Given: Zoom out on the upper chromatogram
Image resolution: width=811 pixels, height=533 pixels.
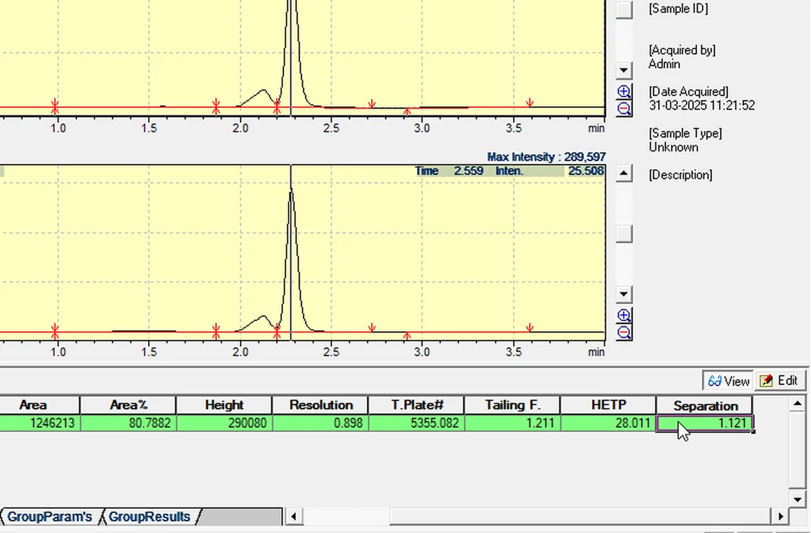Looking at the screenshot, I should (x=625, y=109).
